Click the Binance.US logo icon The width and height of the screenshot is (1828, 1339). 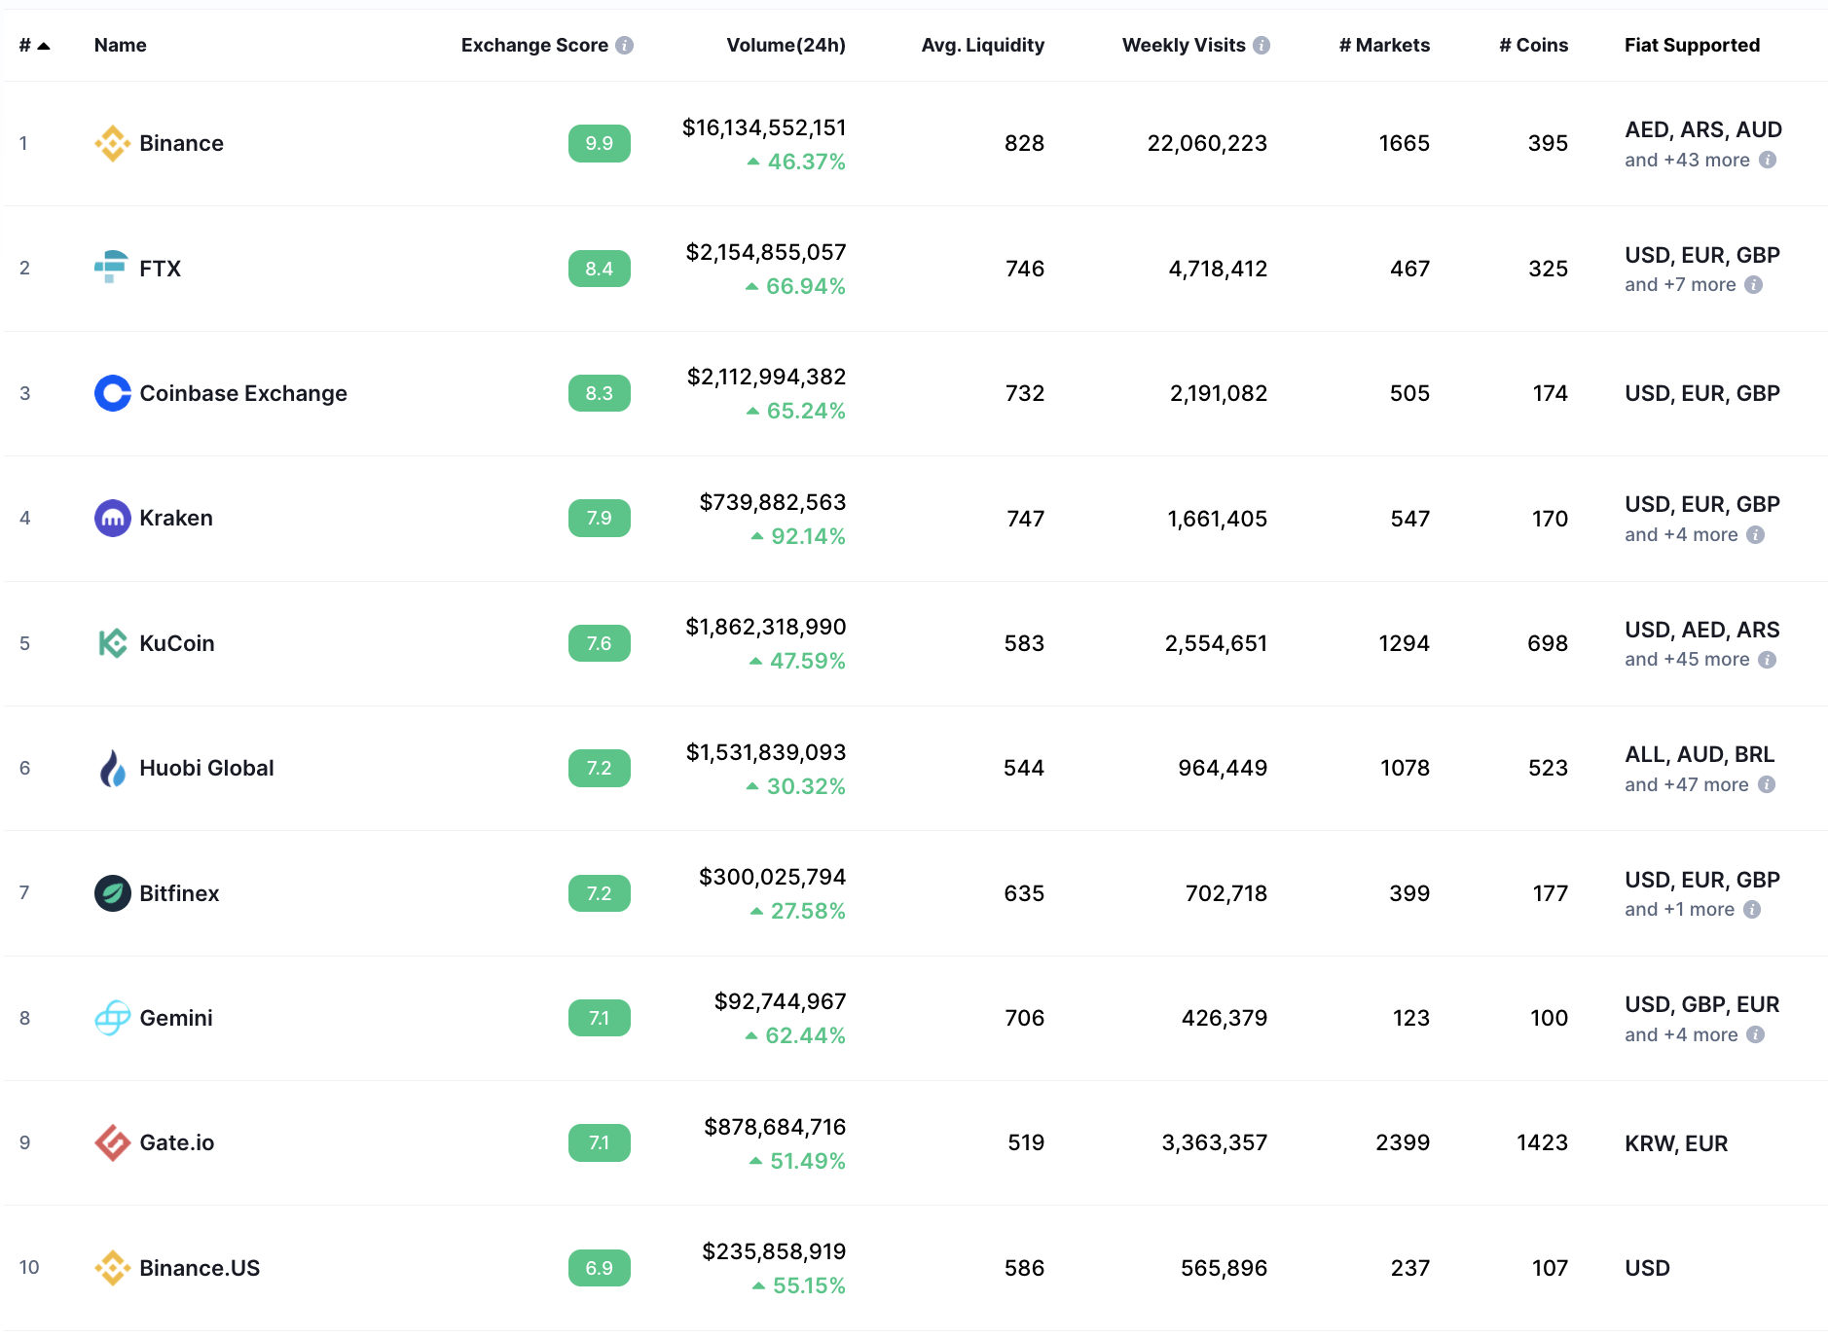113,1268
